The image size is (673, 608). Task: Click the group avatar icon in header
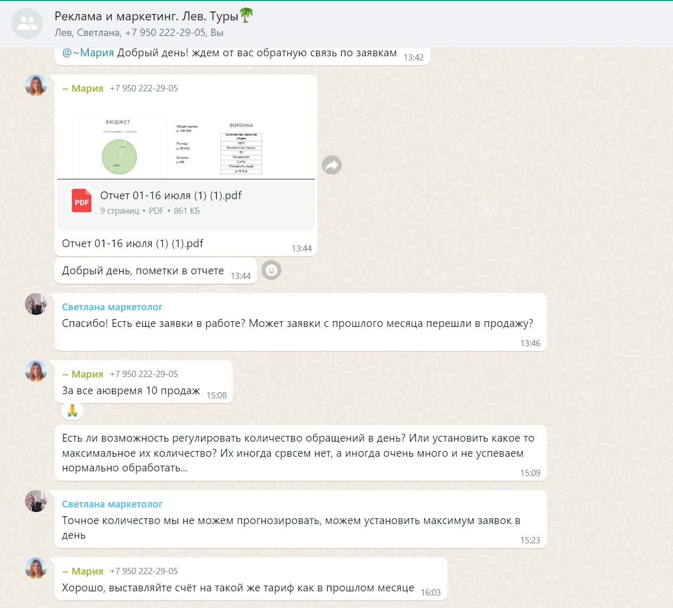[x=27, y=23]
